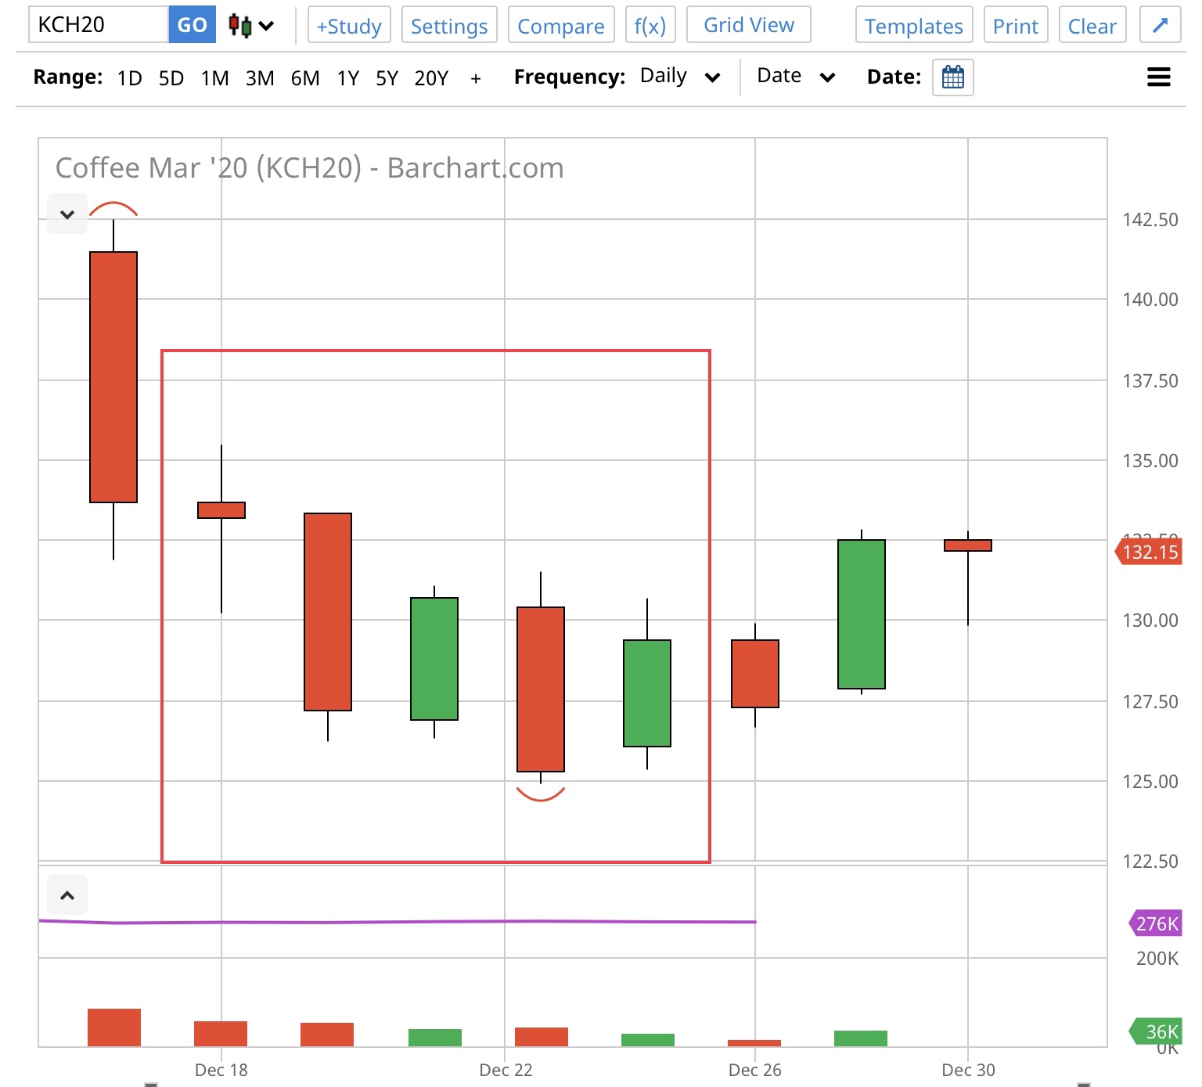Click the f(x) expressions button
This screenshot has width=1202, height=1087.
650,26
